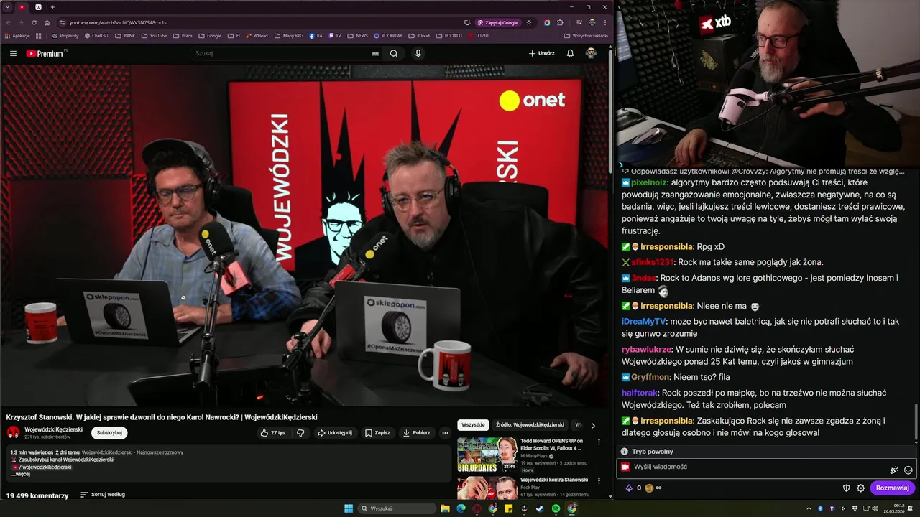Screen dimensions: 920x517
Task: Open ChatGPT bookmark
Action: [x=96, y=35]
